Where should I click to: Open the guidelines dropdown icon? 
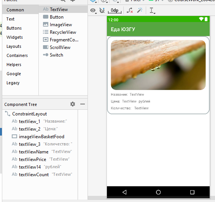coord(152,11)
